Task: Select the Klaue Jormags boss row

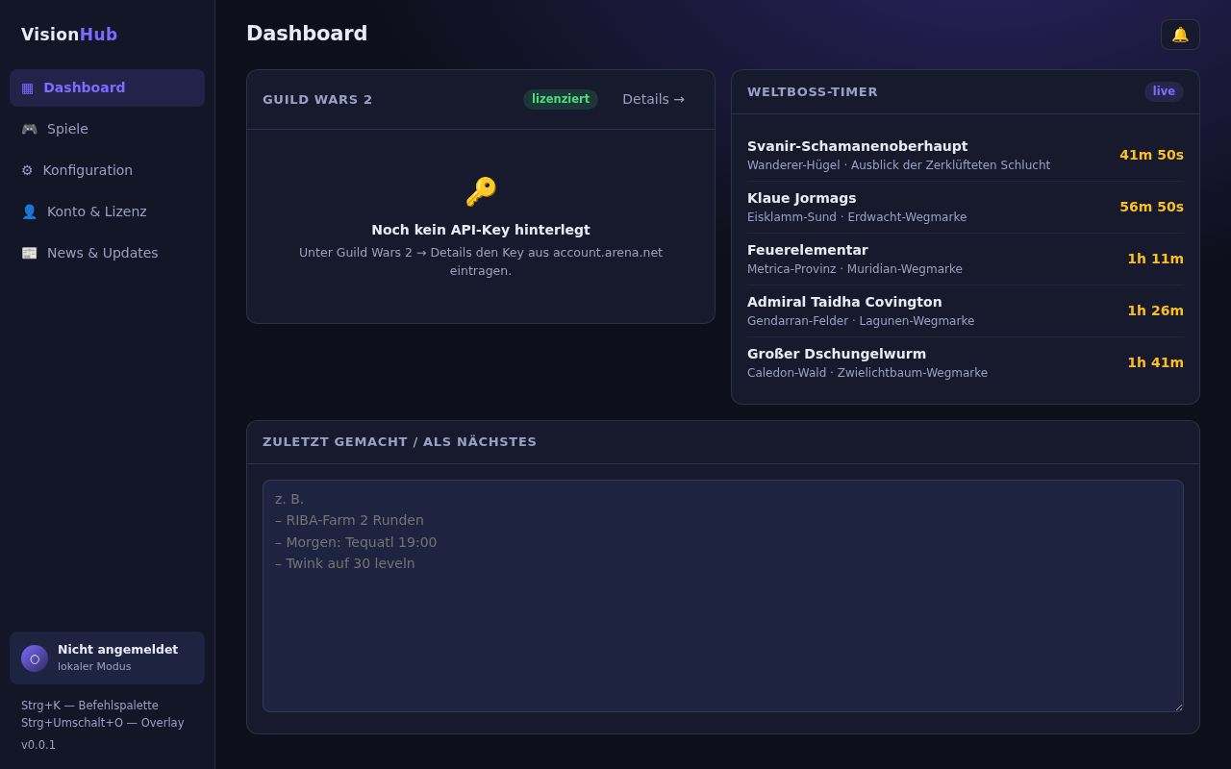Action: tap(966, 207)
